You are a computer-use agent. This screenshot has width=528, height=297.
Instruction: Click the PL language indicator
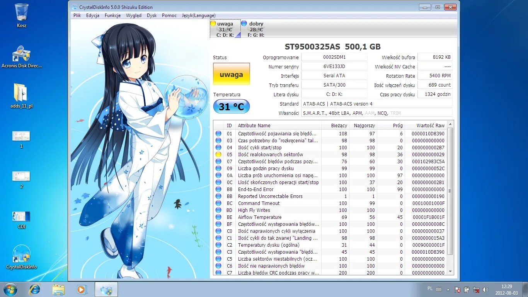[430, 288]
